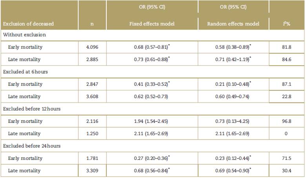Click the cell showing 0.41 (0.33–0.52)
The height and width of the screenshot is (178, 306).
pyautogui.click(x=151, y=84)
